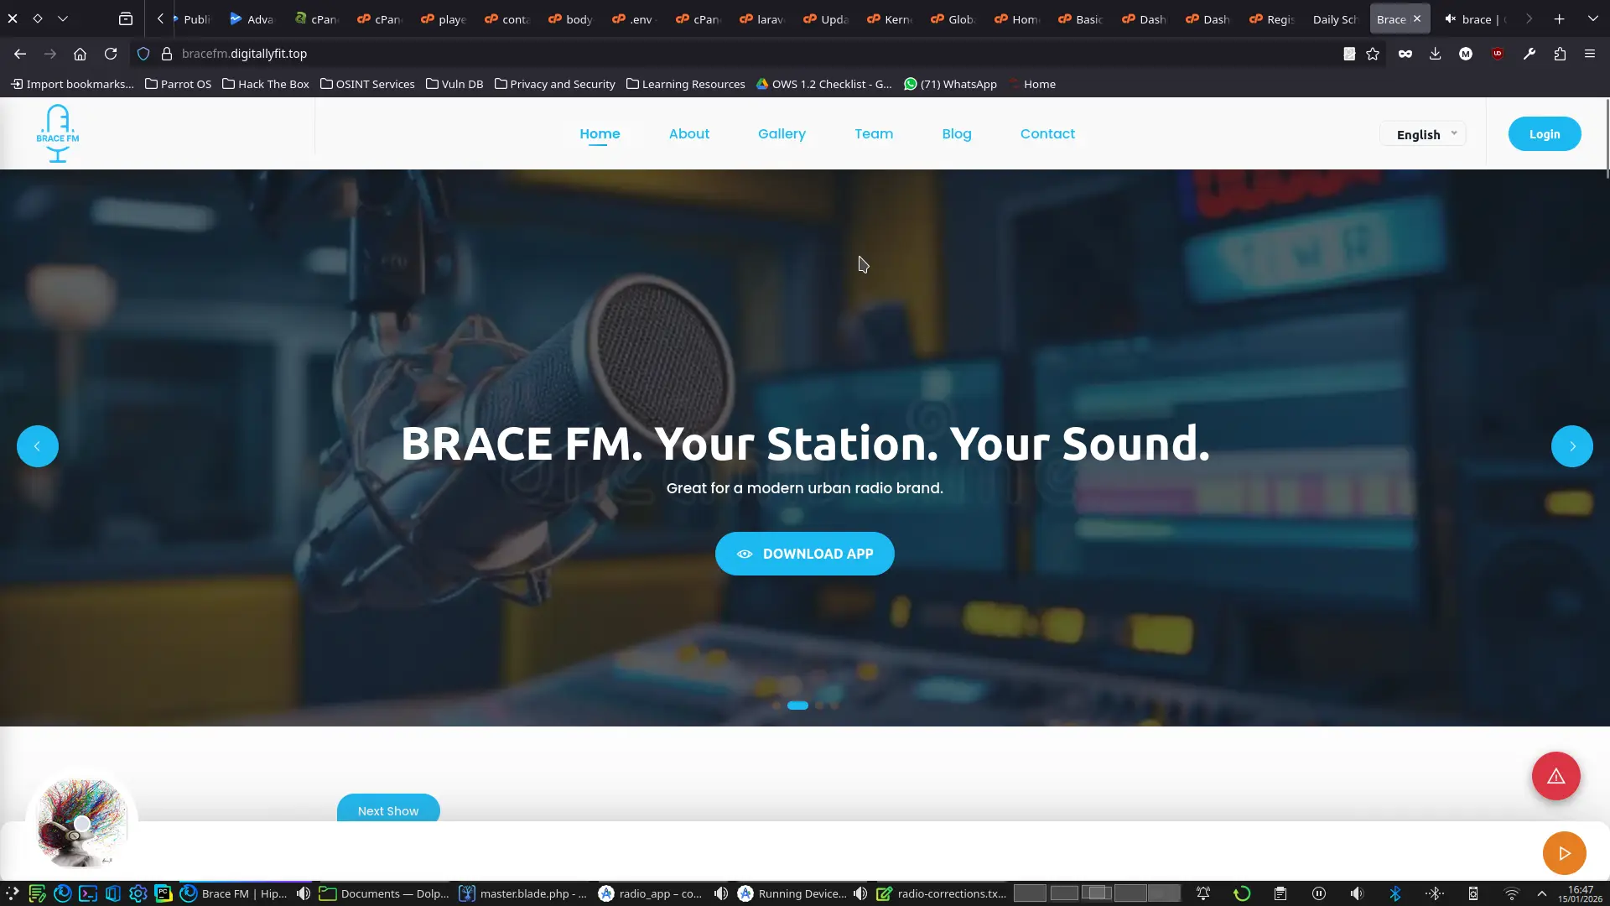Image resolution: width=1610 pixels, height=906 pixels.
Task: Open browser downloads arrow icon
Action: point(1436,54)
